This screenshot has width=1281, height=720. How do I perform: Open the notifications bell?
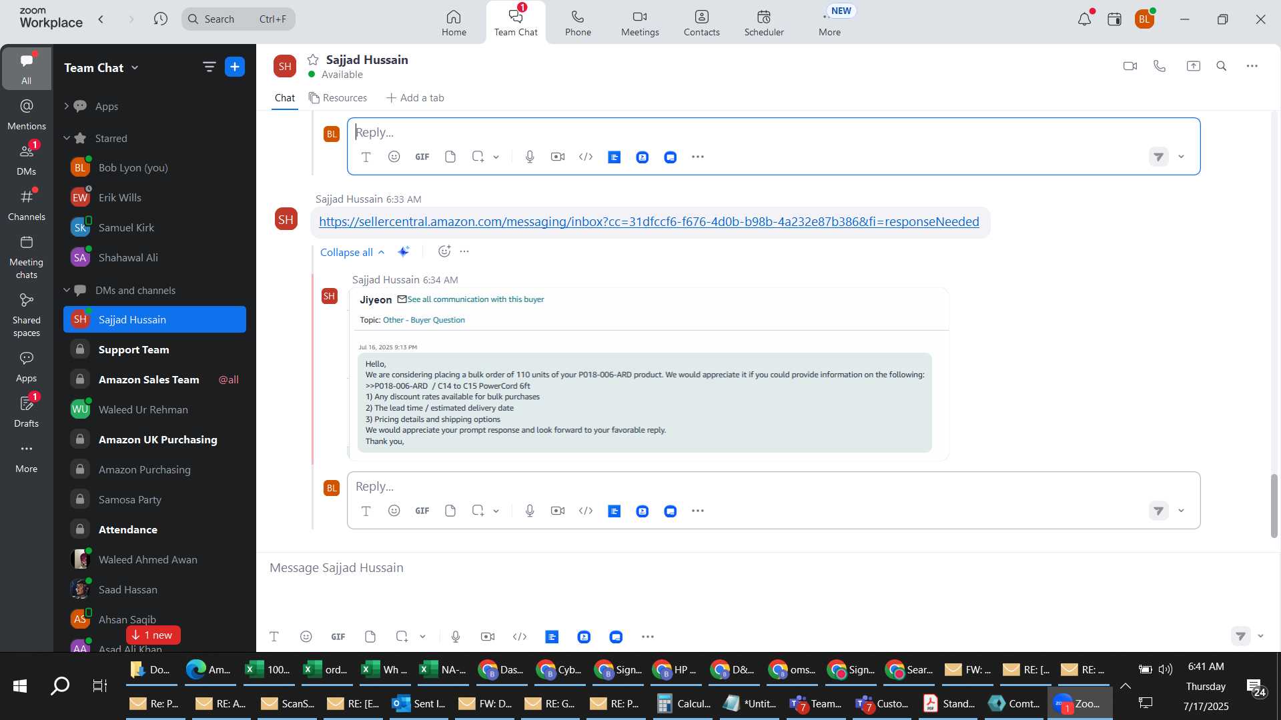[x=1084, y=19]
